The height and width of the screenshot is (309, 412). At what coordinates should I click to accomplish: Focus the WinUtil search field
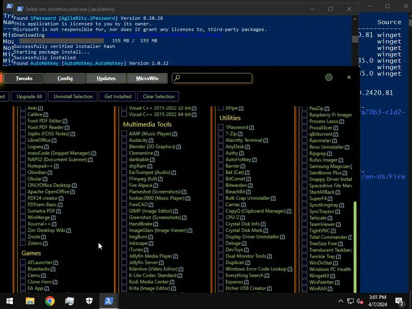[x=212, y=78]
